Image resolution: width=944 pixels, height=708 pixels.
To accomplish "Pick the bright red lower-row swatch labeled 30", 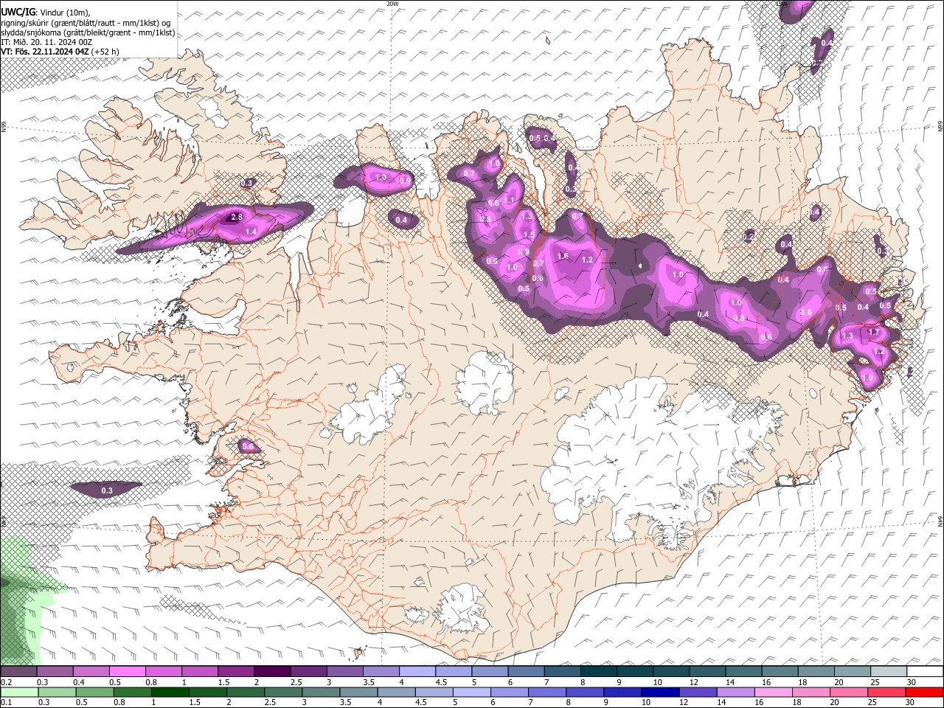I will pyautogui.click(x=924, y=692).
